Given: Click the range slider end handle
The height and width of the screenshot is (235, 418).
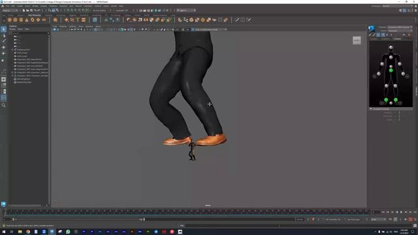Looking at the screenshot, I should click(144, 219).
